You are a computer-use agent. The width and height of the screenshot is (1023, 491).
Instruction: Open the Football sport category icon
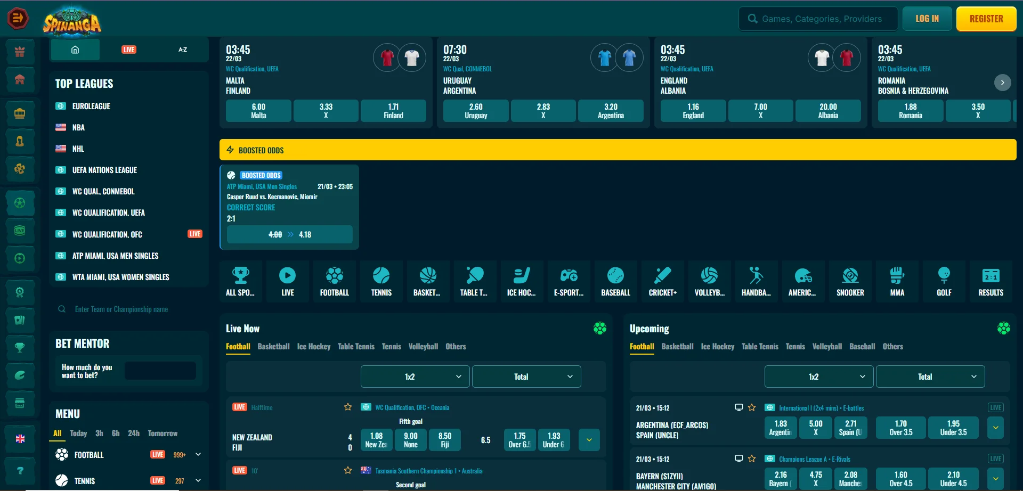click(x=334, y=282)
